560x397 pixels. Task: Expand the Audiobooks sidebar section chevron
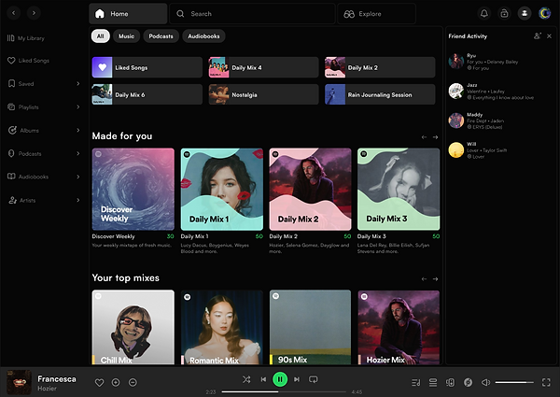coord(77,177)
